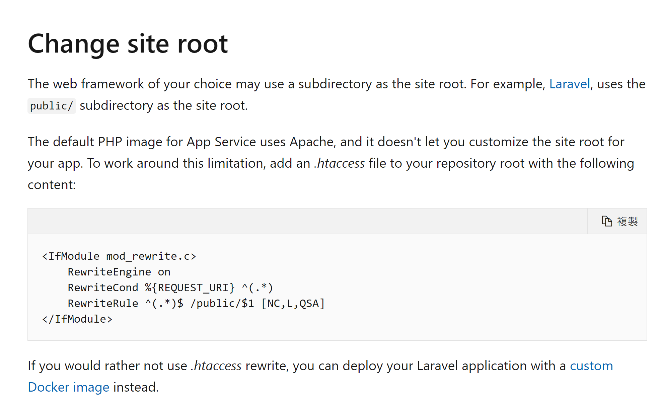Click 'RewriteCond' in the code block
Screen dimensions: 663x408
click(103, 288)
